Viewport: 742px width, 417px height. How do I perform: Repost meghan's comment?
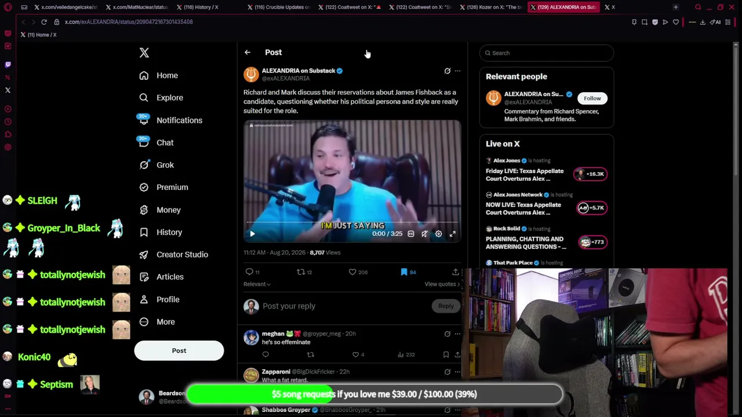pyautogui.click(x=311, y=354)
